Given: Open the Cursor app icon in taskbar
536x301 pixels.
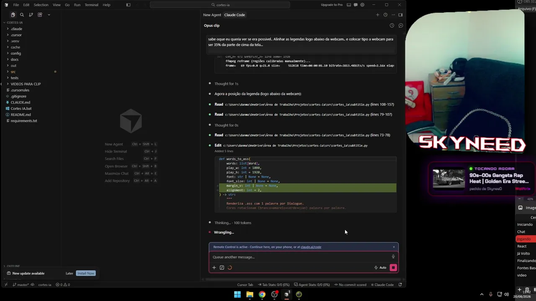Looking at the screenshot, I should point(287,294).
